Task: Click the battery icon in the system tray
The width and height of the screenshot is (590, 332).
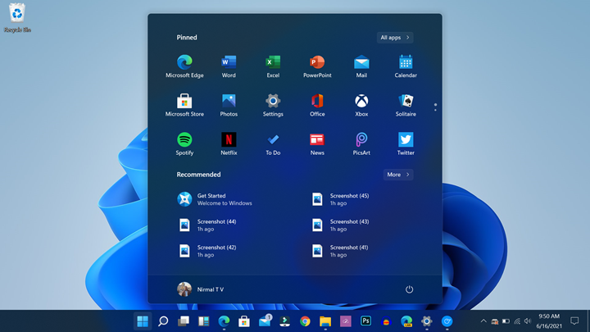Action: point(506,321)
